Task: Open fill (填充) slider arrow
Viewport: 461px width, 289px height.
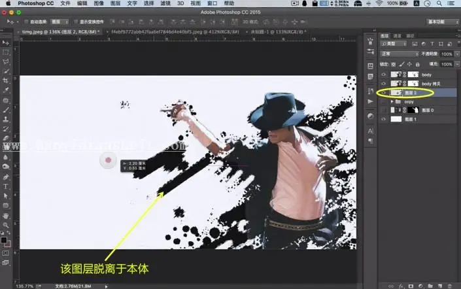Action: coord(457,64)
